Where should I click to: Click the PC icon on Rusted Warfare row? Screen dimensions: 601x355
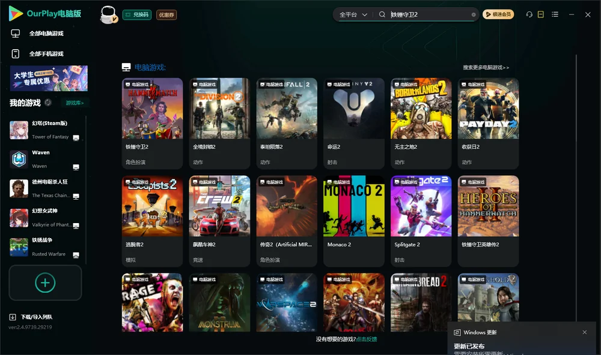click(76, 255)
